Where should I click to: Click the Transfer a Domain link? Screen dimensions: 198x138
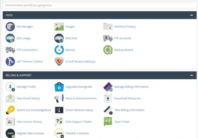click(77, 133)
